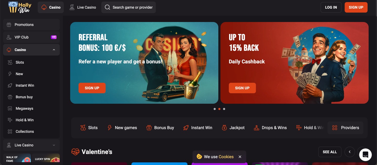Open Promotions gift icon in sidebar
Image resolution: width=377 pixels, height=165 pixels.
(9, 25)
